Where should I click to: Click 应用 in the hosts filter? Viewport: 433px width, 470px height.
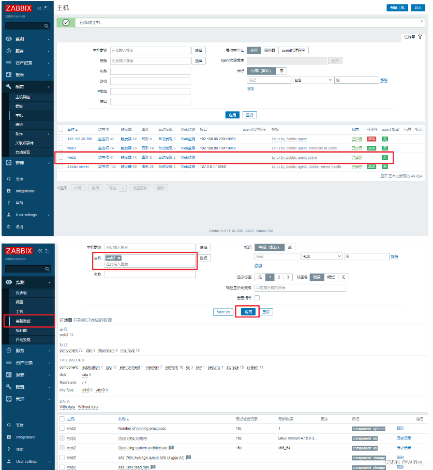[x=232, y=115]
